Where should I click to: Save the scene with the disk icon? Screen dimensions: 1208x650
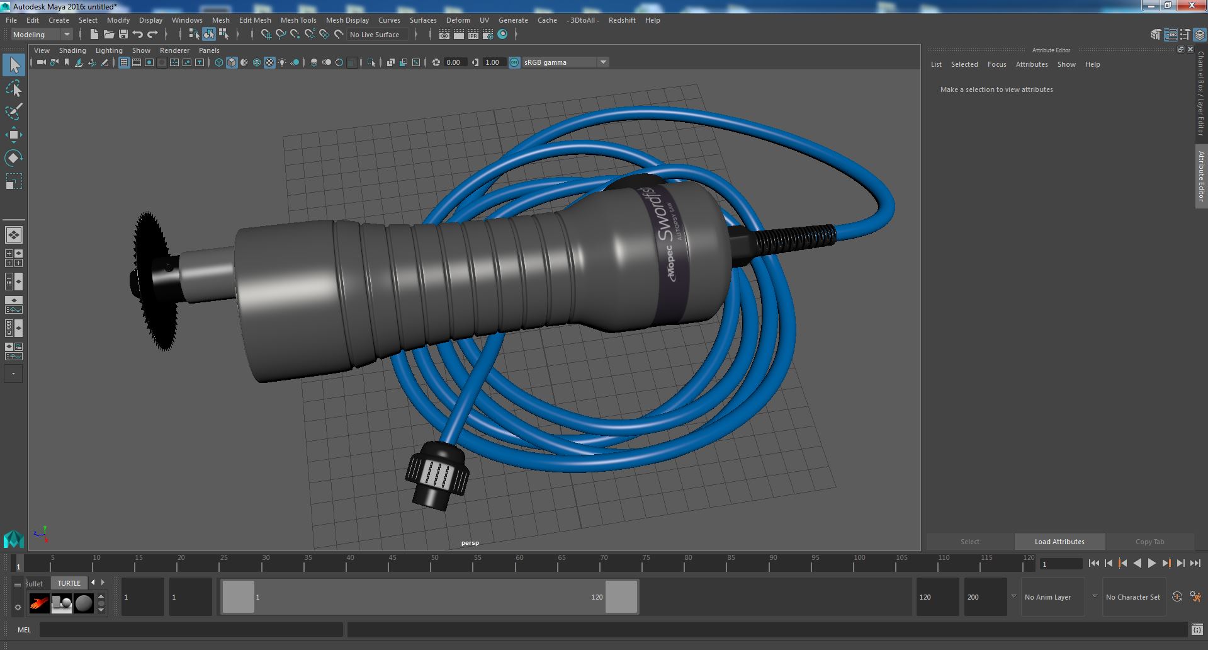123,35
